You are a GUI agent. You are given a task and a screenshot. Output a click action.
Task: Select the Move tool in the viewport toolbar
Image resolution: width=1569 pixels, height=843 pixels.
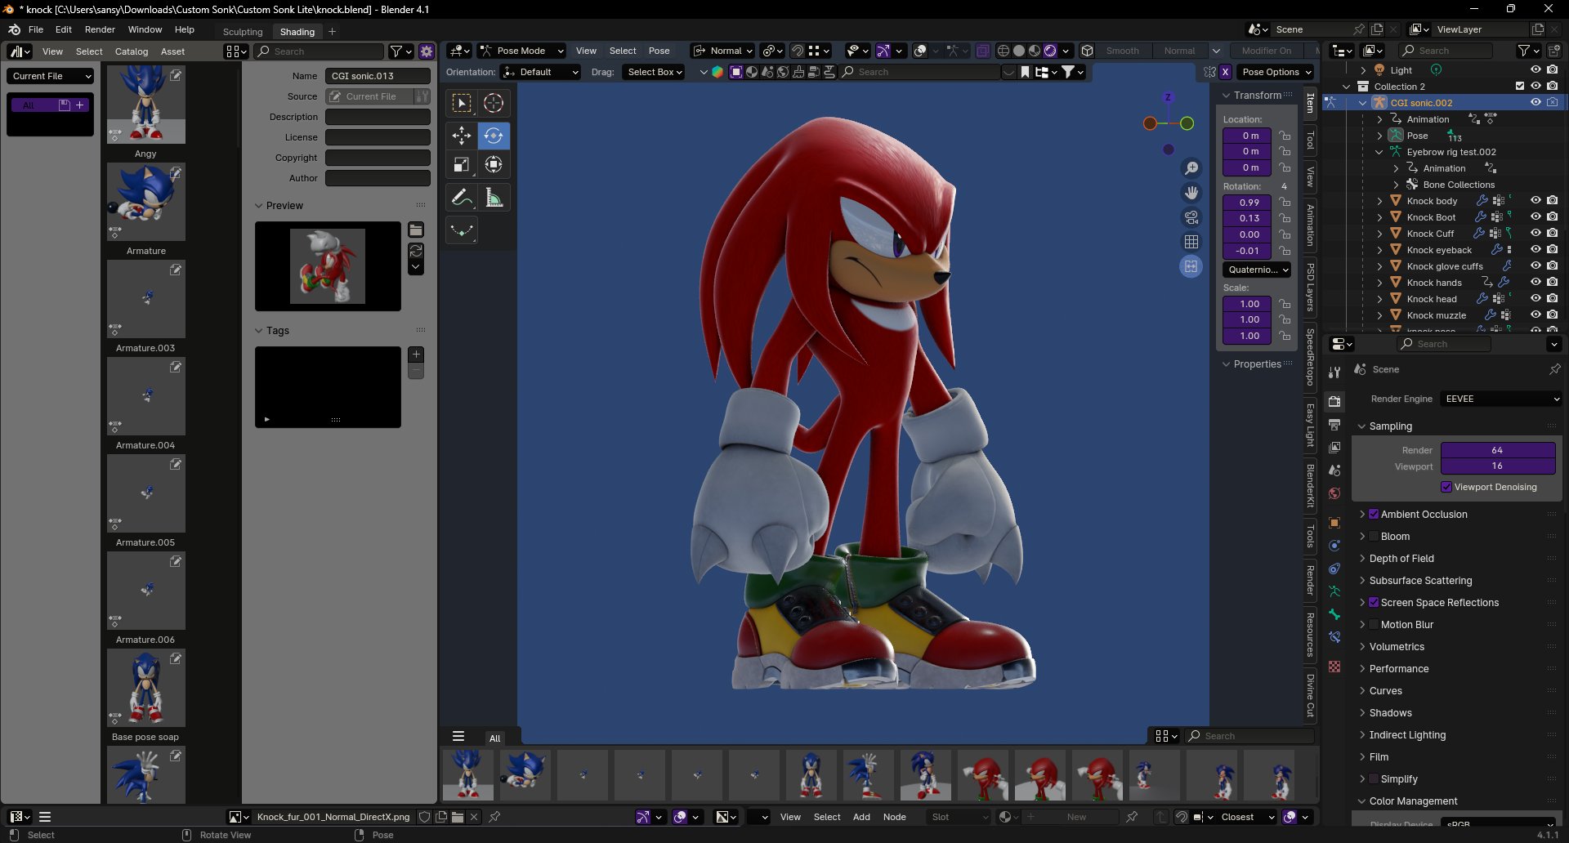tap(462, 136)
